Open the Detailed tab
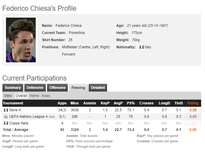This screenshot has height=153, width=205. [x=98, y=88]
